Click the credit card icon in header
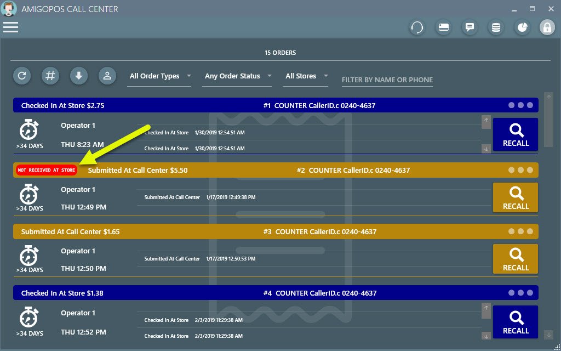Viewport: 561px width, 351px height. click(x=444, y=27)
